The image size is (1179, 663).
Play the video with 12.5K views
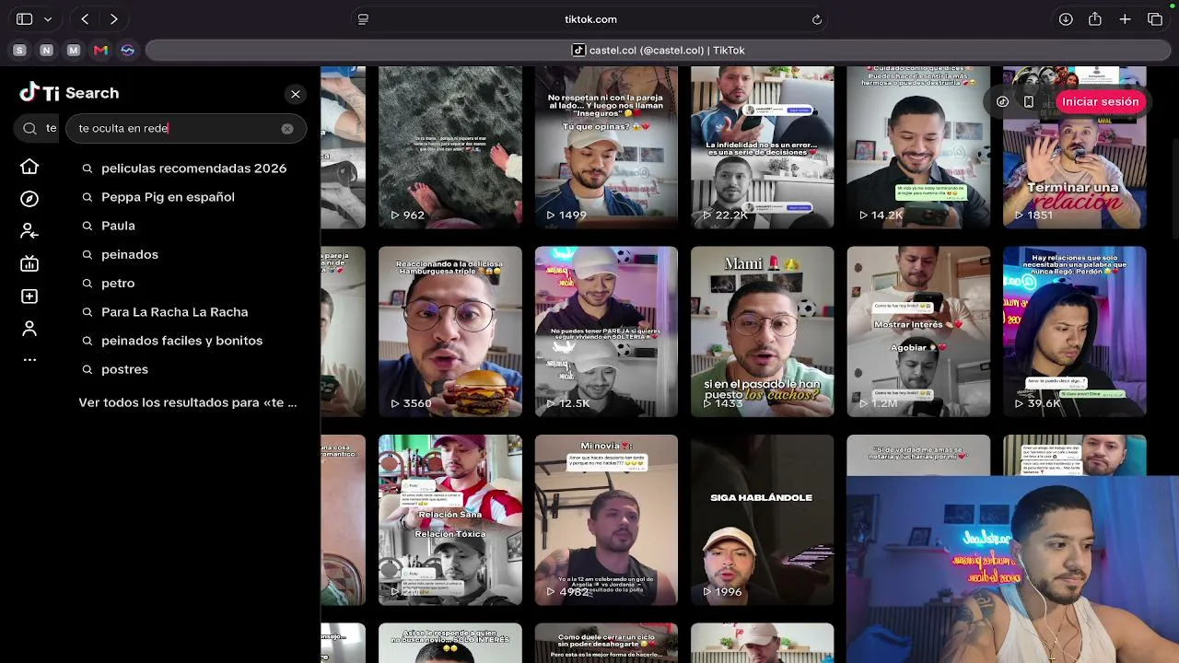[606, 331]
